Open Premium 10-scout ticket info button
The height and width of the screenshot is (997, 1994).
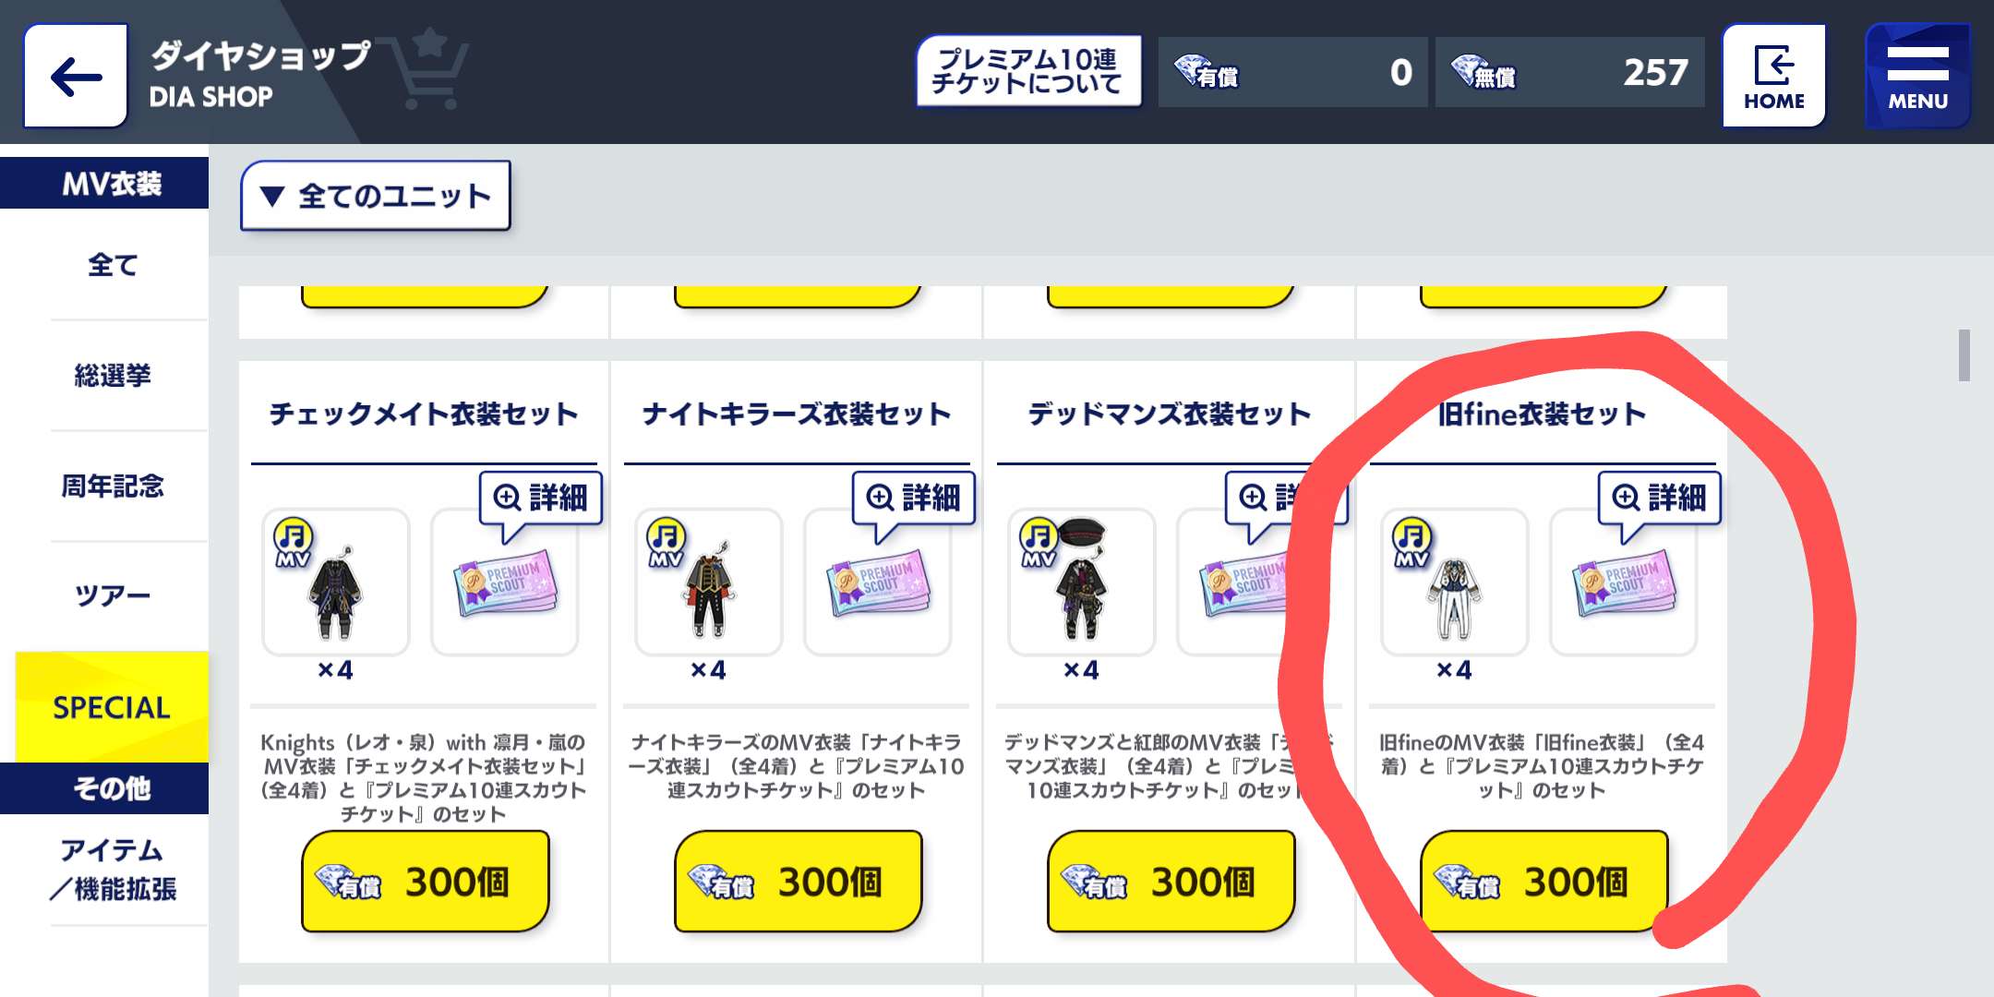(1028, 72)
